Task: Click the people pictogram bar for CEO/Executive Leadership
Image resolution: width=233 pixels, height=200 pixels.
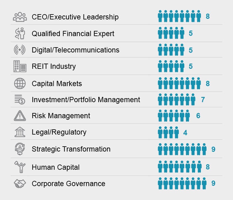Action: [179, 16]
